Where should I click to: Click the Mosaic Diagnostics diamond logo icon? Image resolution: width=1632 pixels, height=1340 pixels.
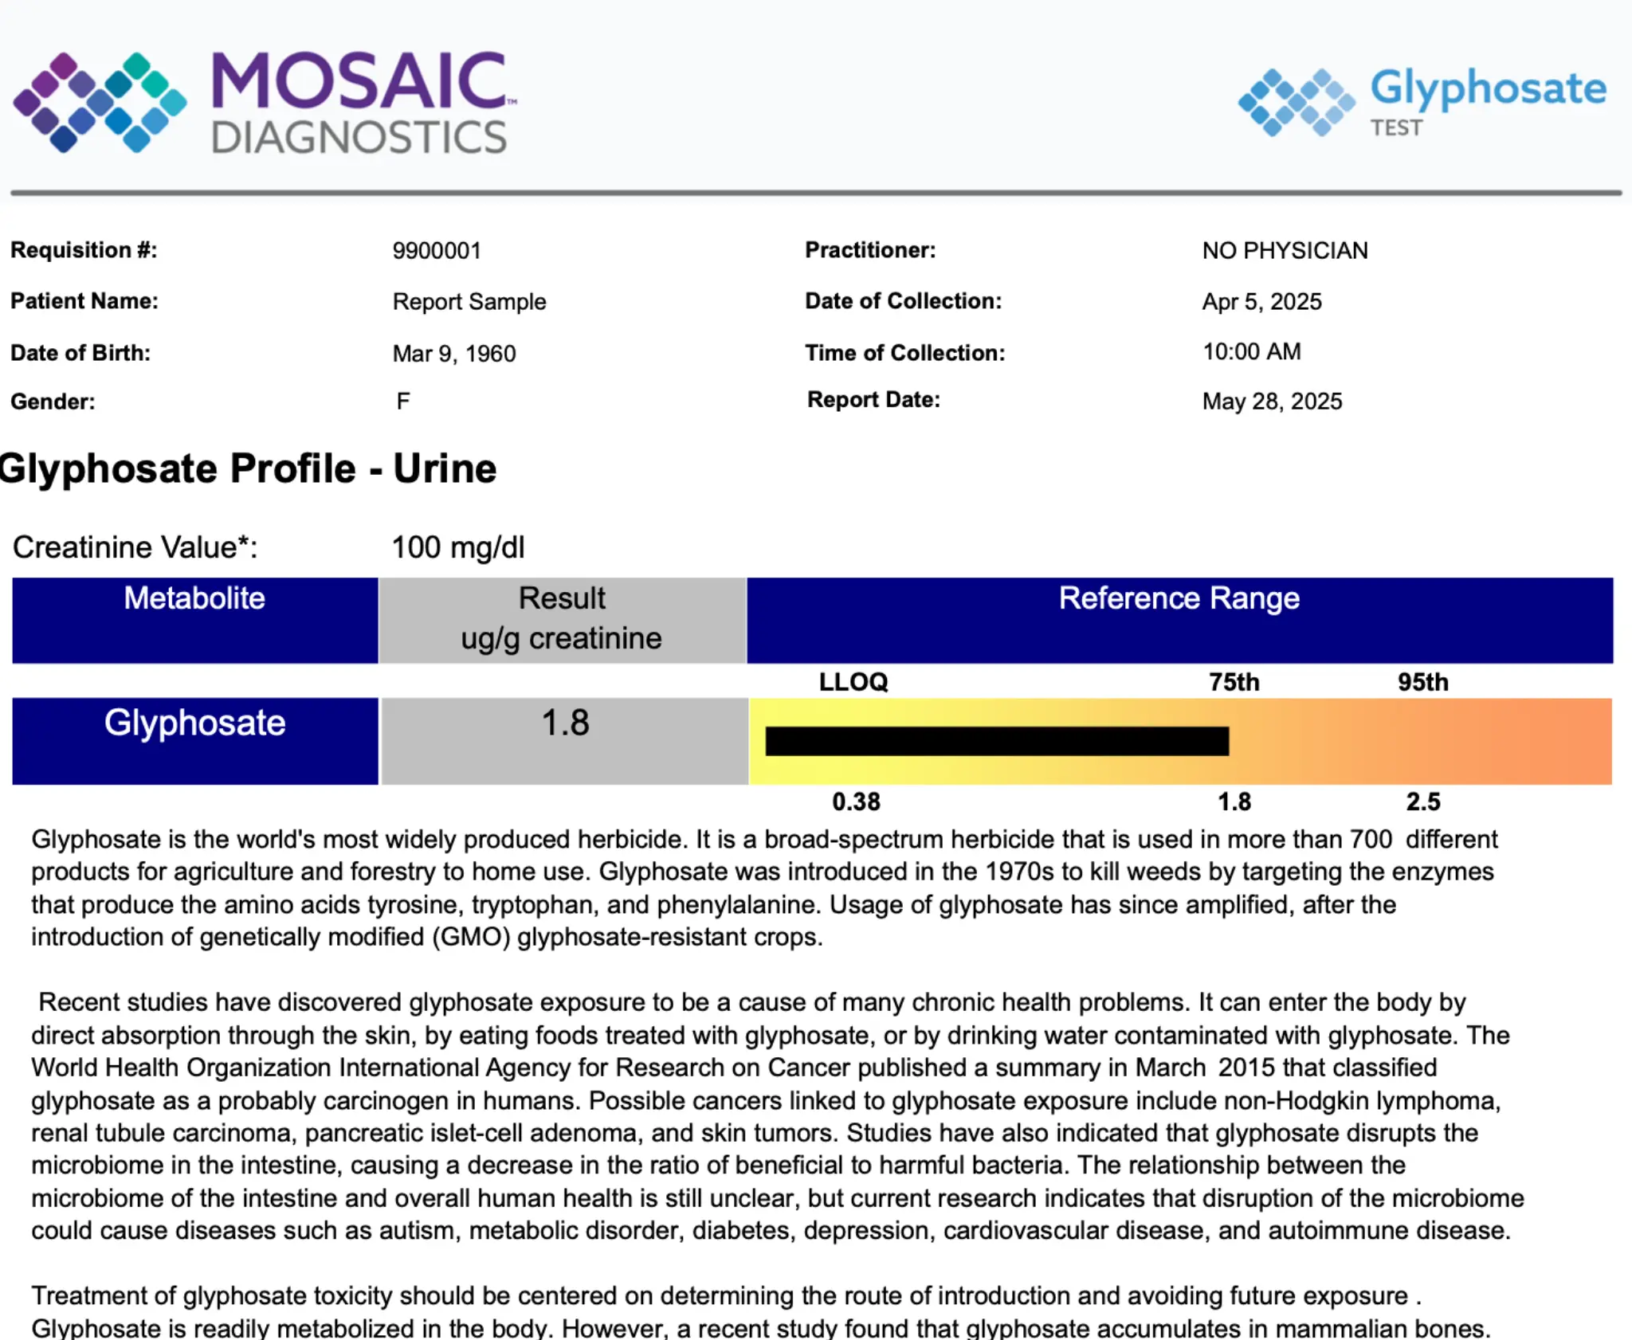[x=100, y=102]
